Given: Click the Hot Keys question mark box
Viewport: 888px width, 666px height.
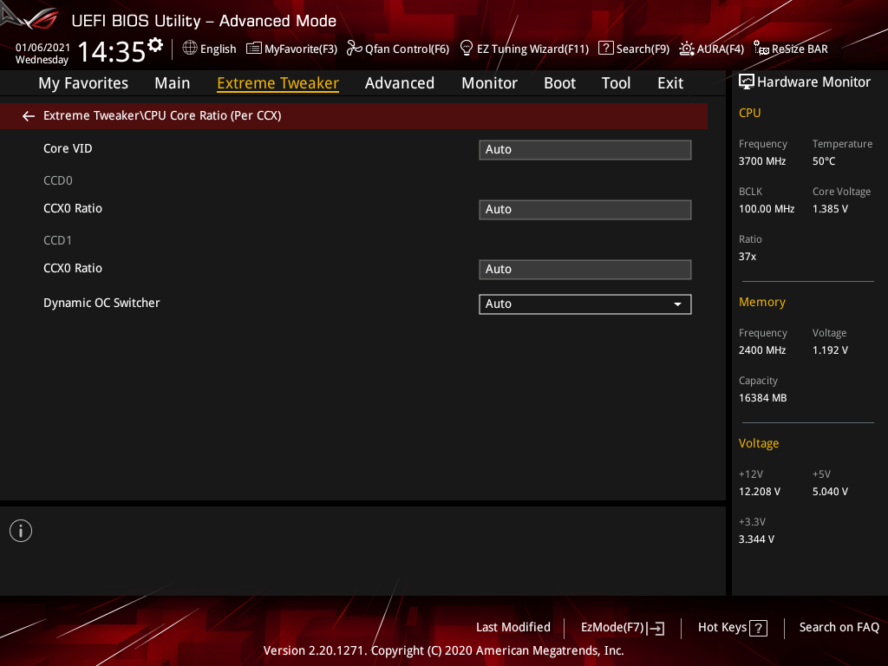Looking at the screenshot, I should [758, 628].
